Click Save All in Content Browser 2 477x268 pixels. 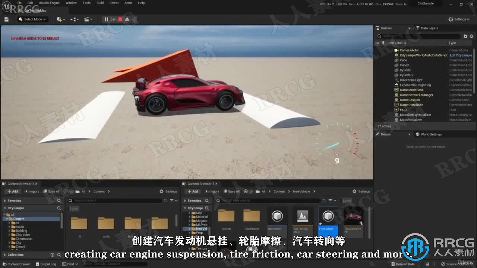pos(51,191)
